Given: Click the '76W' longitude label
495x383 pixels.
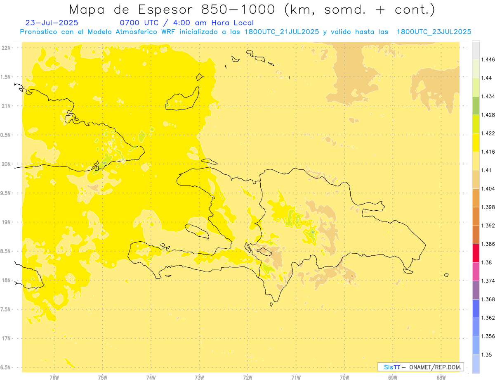Looking at the screenshot, I should [54, 378].
